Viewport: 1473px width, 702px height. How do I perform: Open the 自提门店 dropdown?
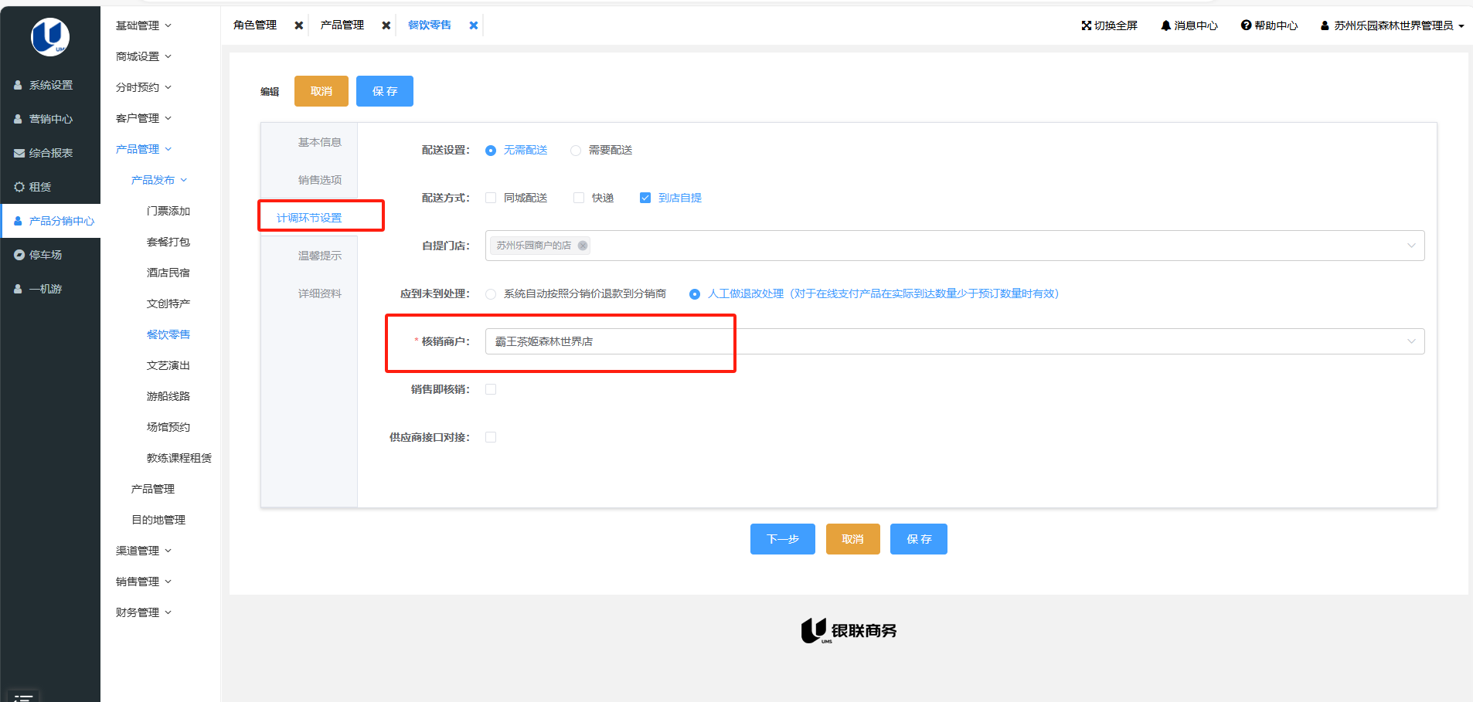click(x=954, y=246)
